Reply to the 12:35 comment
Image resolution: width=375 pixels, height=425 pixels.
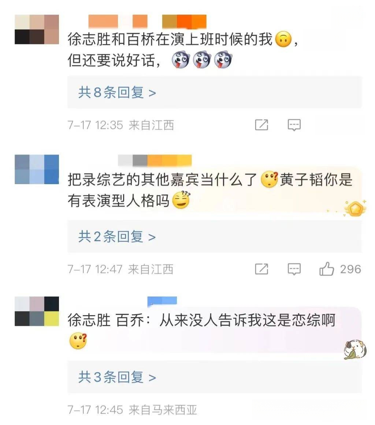tap(294, 125)
